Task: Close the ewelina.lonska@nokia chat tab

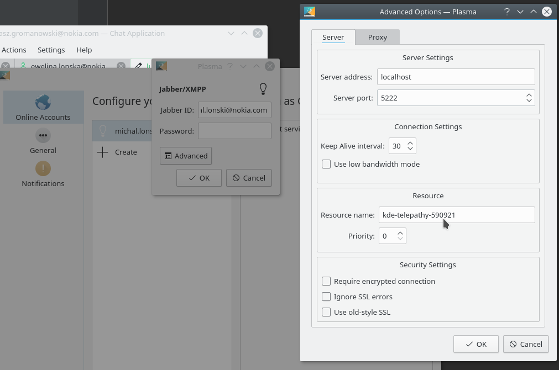Action: click(x=121, y=66)
